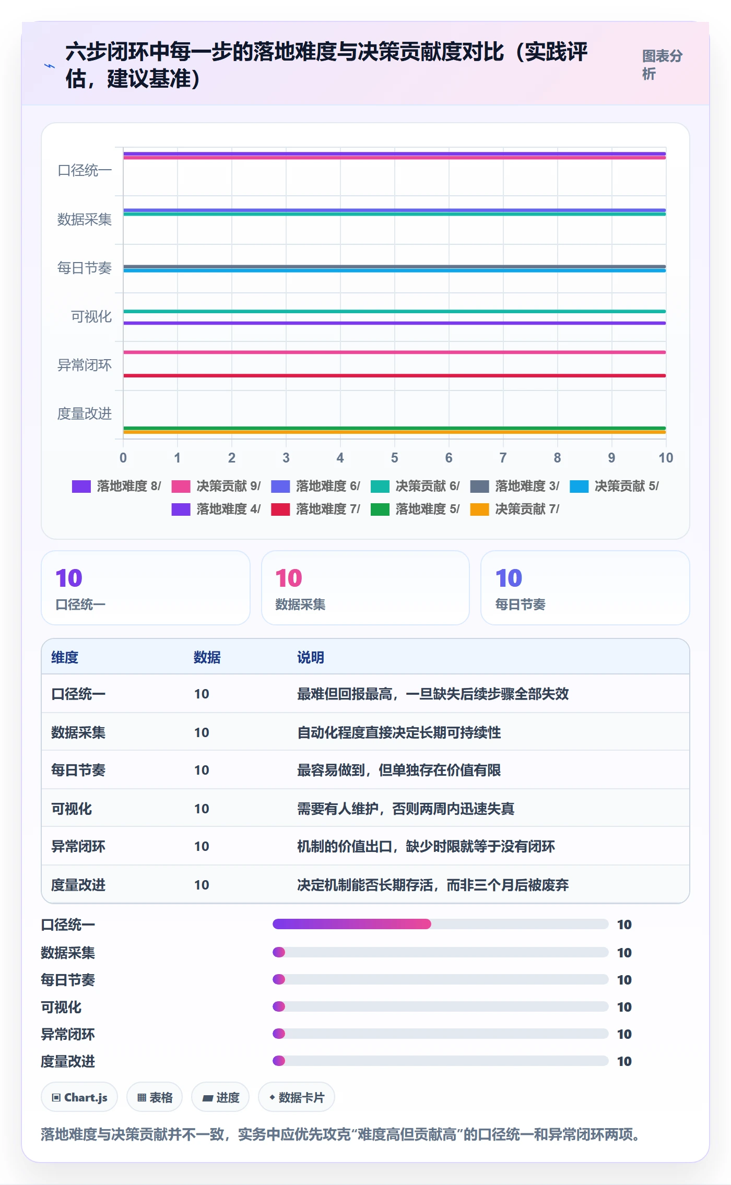This screenshot has height=1185, width=731.
Task: Click the 度量改进 progress bar
Action: [441, 1061]
